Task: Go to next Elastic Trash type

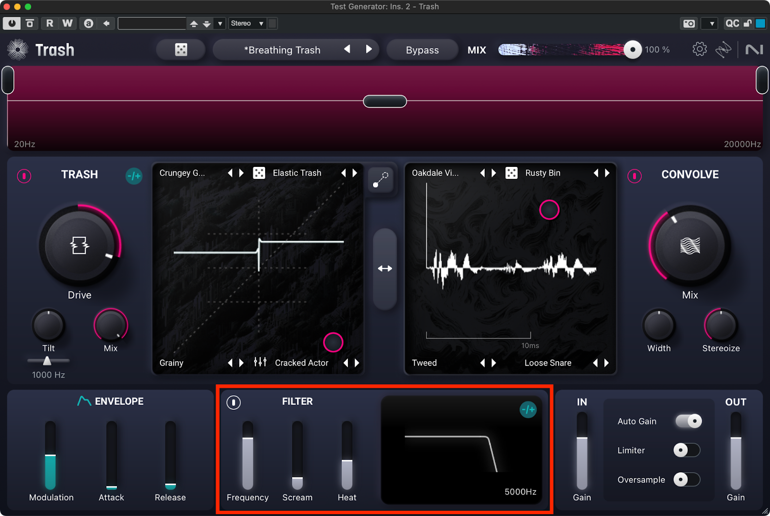Action: pyautogui.click(x=355, y=173)
